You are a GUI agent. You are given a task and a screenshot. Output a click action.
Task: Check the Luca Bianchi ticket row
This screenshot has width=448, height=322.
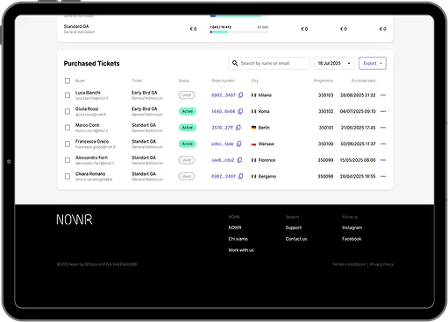[x=68, y=95]
